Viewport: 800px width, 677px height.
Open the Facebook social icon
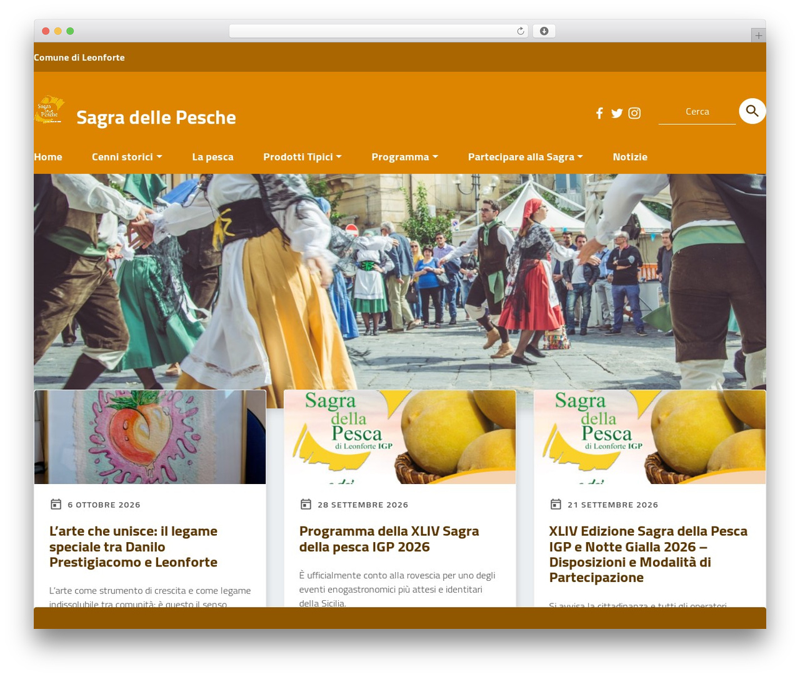tap(599, 113)
